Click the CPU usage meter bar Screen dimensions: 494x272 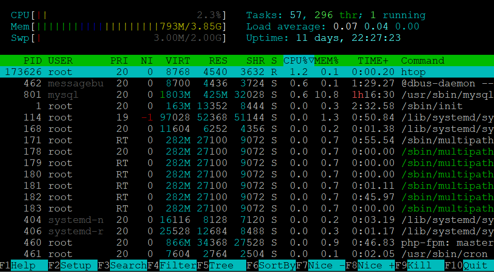point(119,15)
